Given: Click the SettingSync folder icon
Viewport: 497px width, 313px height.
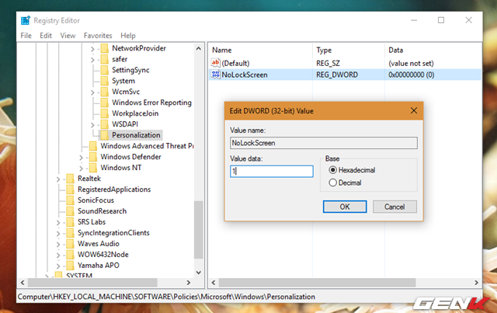Looking at the screenshot, I should 105,70.
